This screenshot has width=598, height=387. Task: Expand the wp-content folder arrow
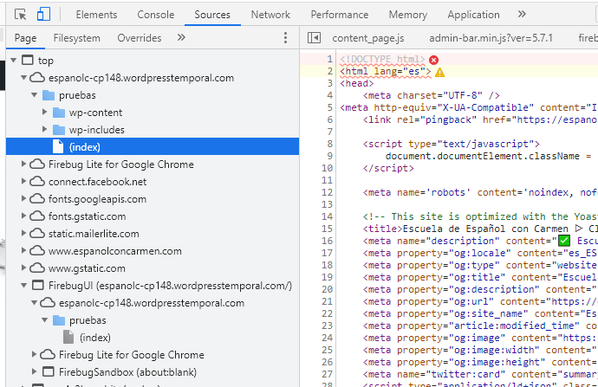(x=44, y=112)
